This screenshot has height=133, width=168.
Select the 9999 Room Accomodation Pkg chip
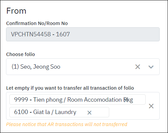pyautogui.click(x=77, y=100)
